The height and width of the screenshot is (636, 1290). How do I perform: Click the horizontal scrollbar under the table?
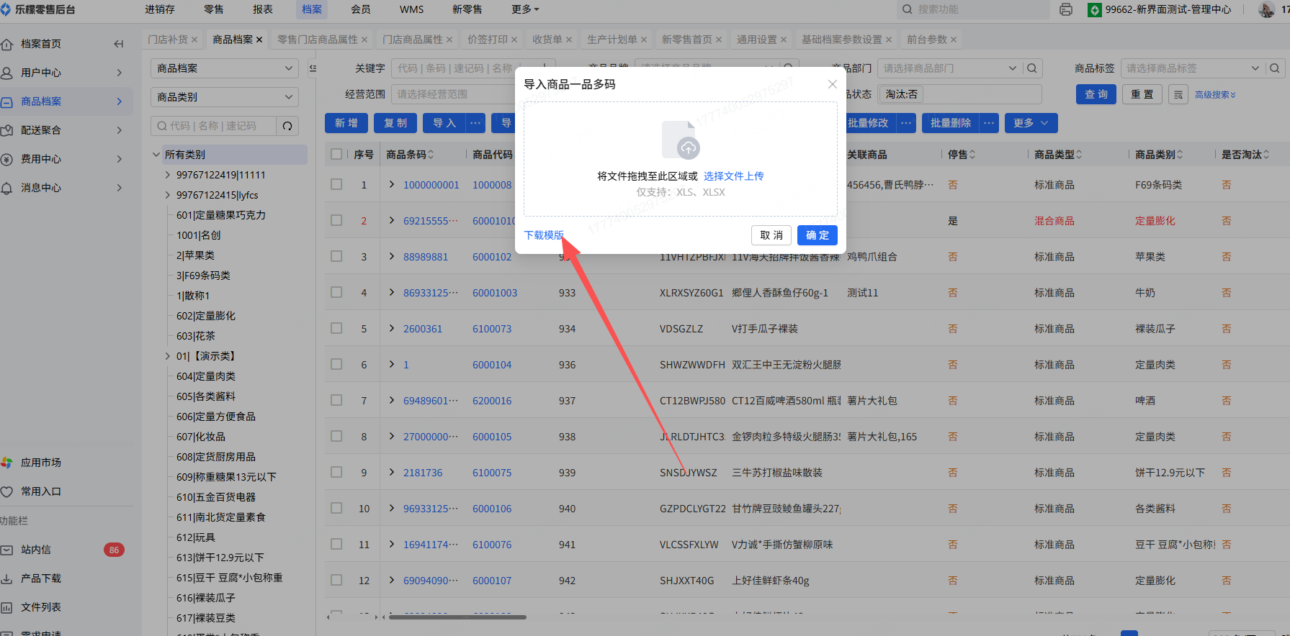click(x=457, y=617)
